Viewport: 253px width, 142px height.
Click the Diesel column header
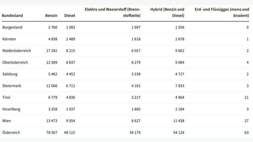coord(70,16)
